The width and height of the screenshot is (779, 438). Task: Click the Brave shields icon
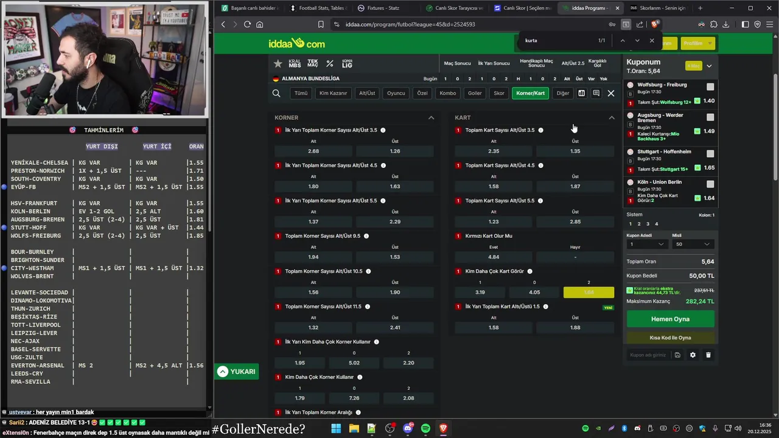(x=654, y=24)
